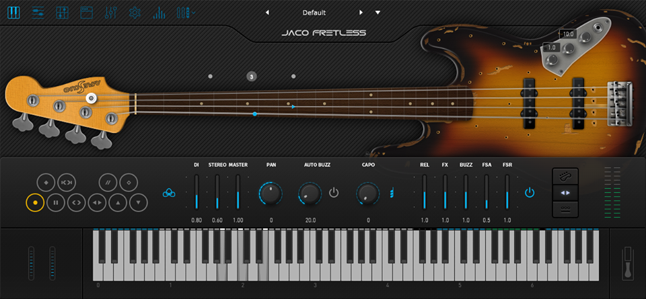Click the blue hand icon beside CAPO
Viewport: 646px width, 299px height.
(392, 192)
